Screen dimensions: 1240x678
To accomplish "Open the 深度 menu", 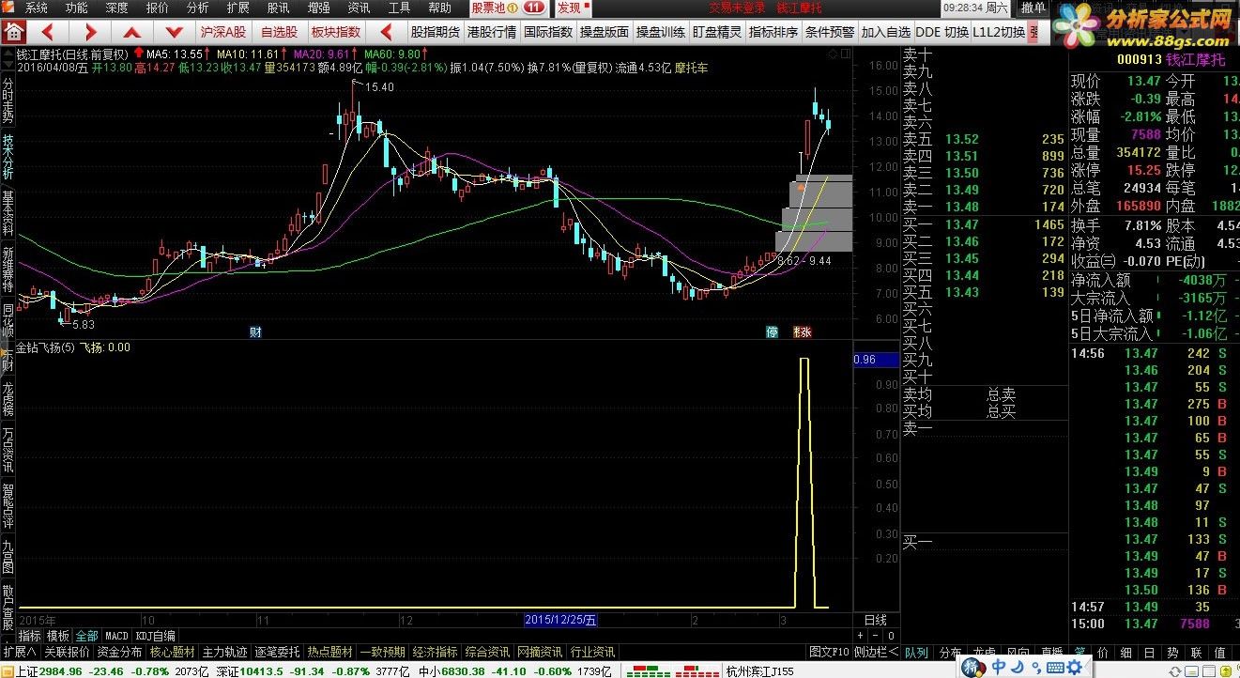I will pyautogui.click(x=116, y=8).
